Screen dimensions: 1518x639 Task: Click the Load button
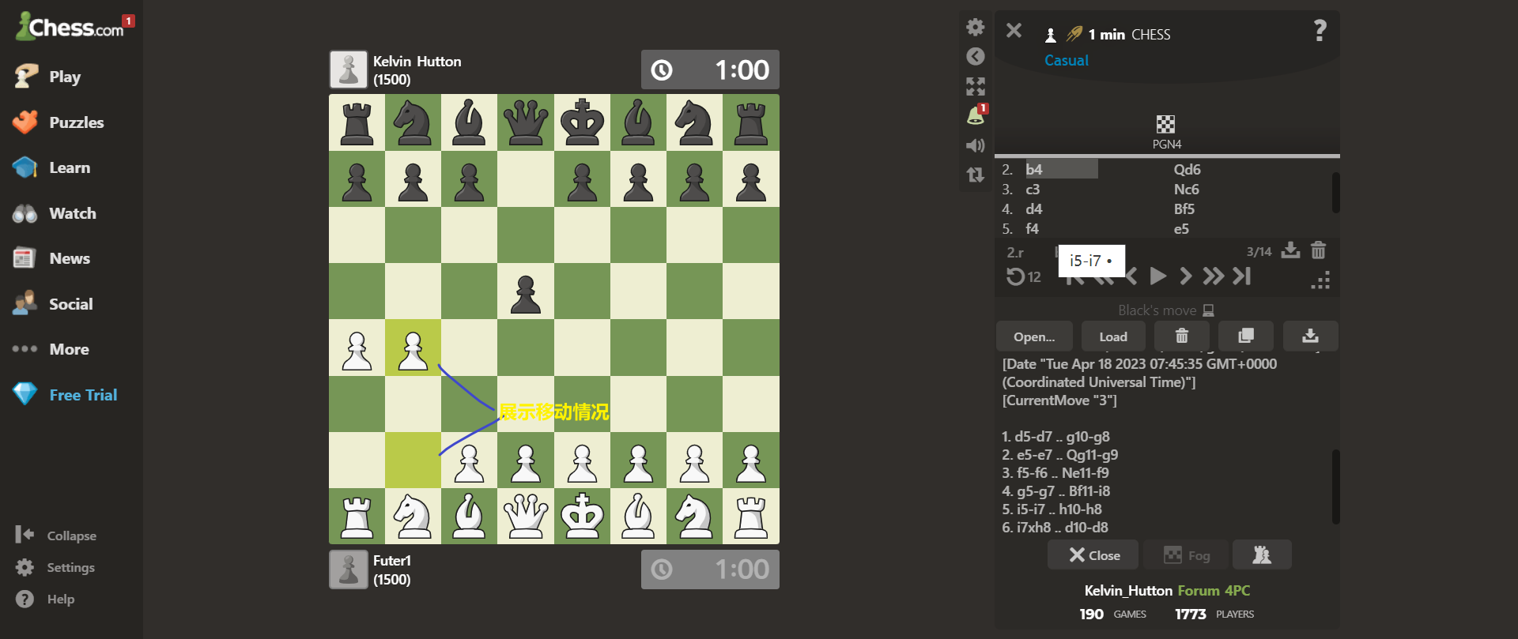pos(1113,336)
